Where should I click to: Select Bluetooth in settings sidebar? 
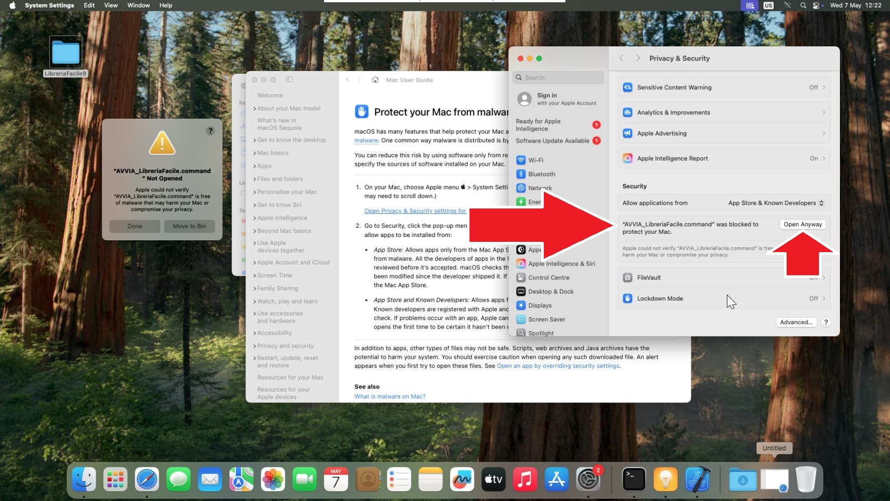click(541, 174)
